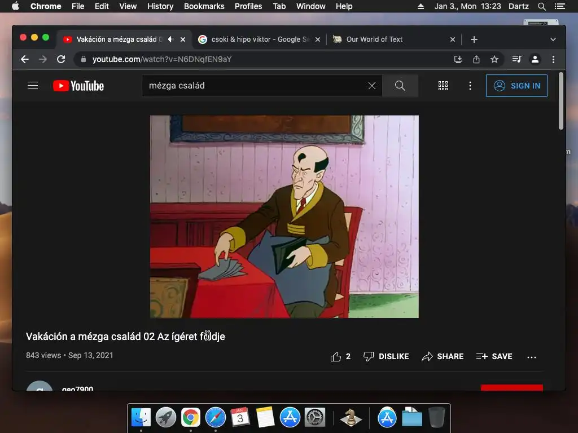
Task: Open a new Chrome tab
Action: (474, 39)
